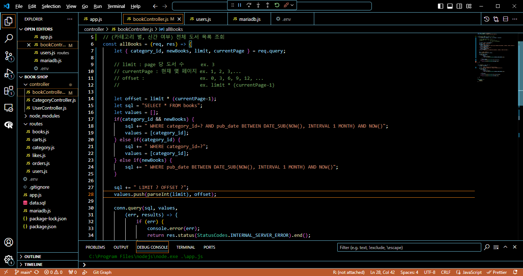Click debug console filter input

tap(409, 247)
